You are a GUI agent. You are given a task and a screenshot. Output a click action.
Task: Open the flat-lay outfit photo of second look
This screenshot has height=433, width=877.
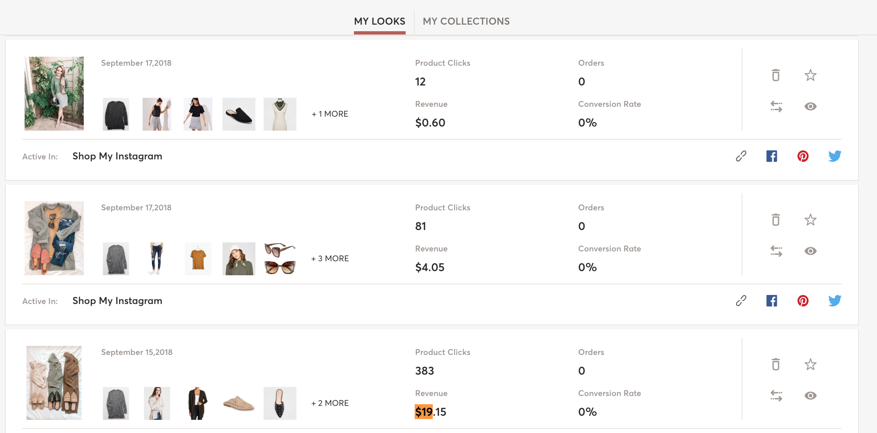pyautogui.click(x=54, y=238)
